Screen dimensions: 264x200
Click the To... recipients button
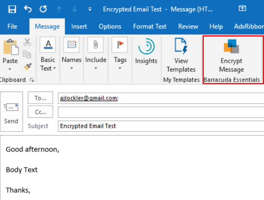click(40, 98)
